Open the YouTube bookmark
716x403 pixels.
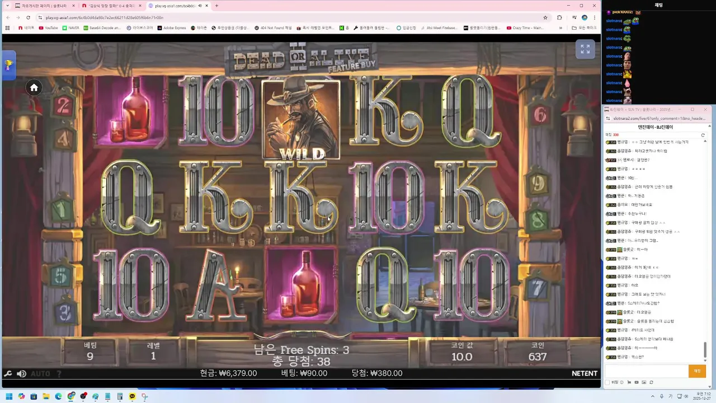[48, 27]
